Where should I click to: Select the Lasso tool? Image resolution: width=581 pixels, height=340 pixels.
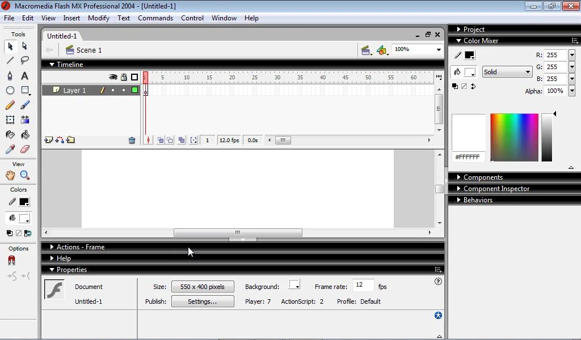tap(25, 60)
